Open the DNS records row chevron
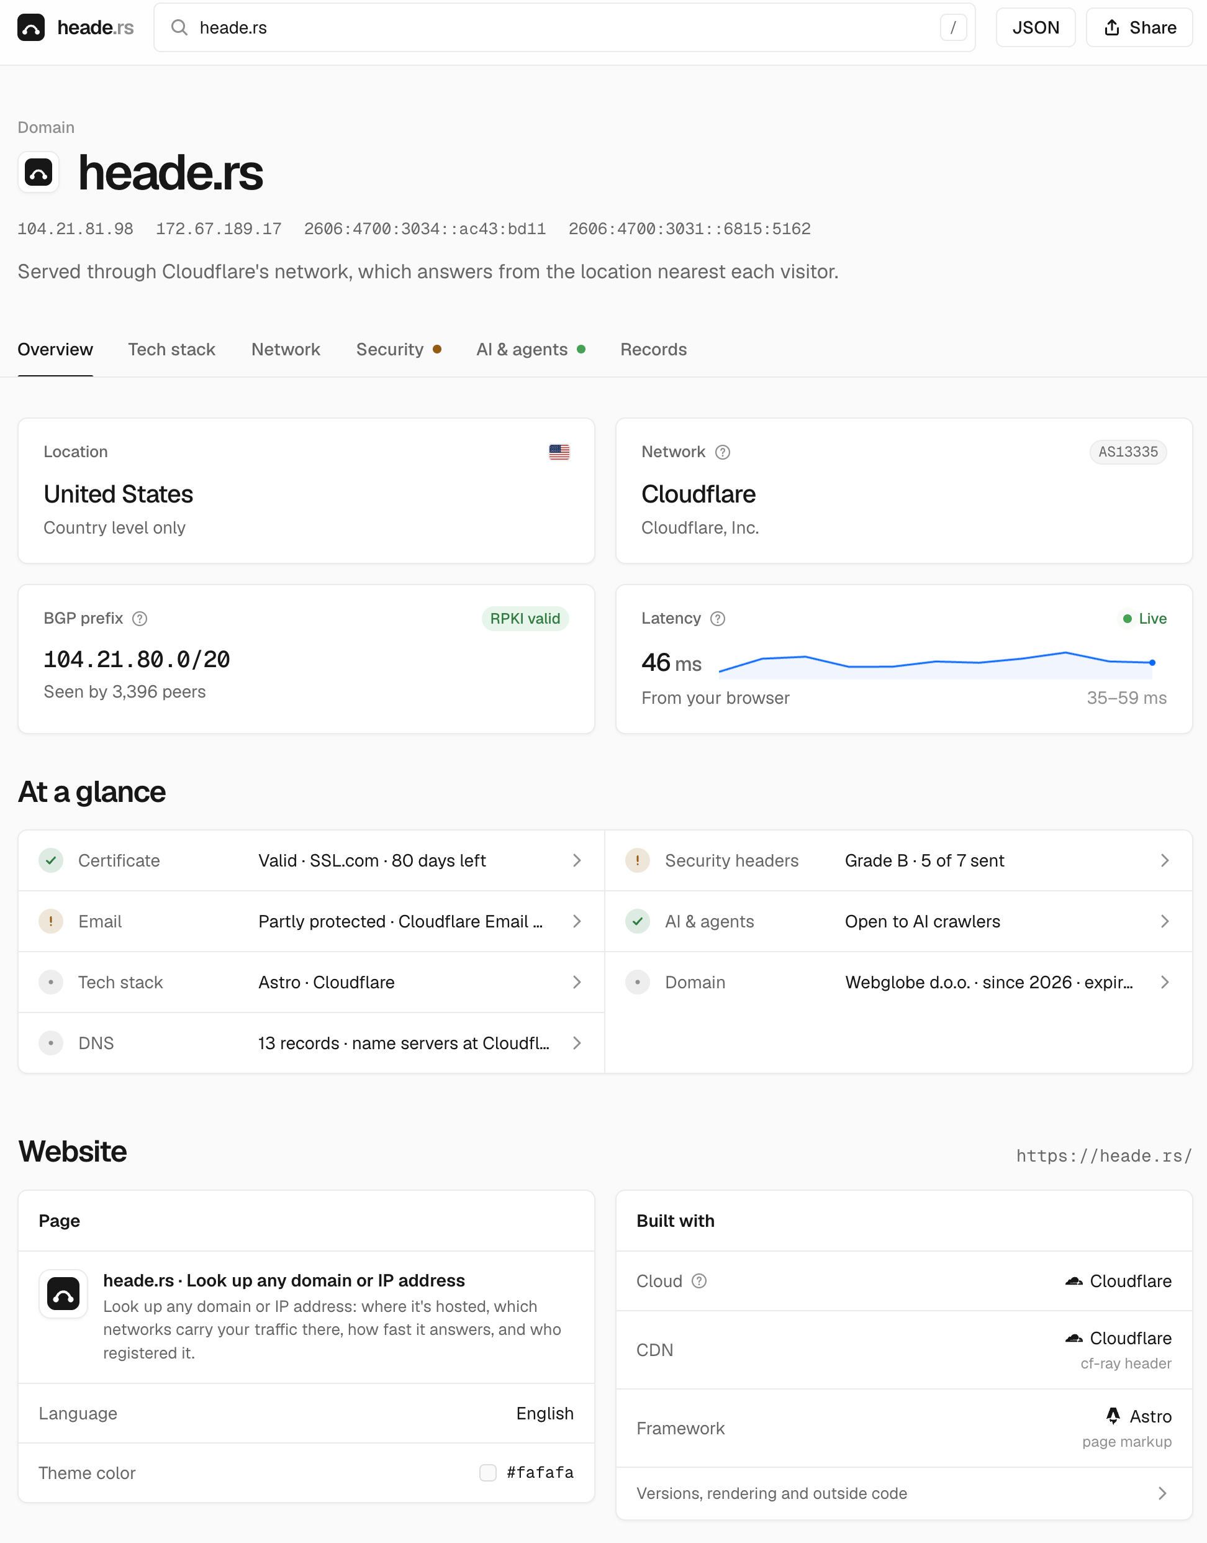Screen dimensions: 1207x1543 click(577, 1042)
